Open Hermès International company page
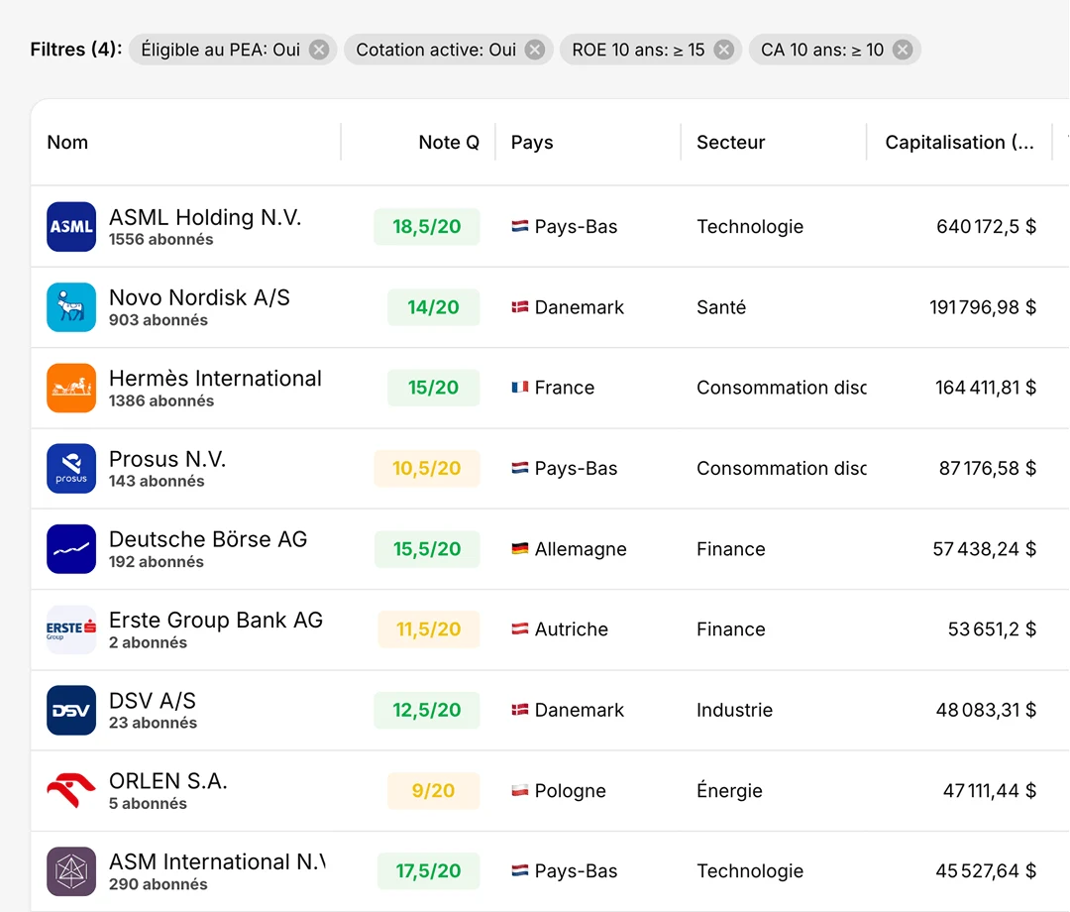 215,378
